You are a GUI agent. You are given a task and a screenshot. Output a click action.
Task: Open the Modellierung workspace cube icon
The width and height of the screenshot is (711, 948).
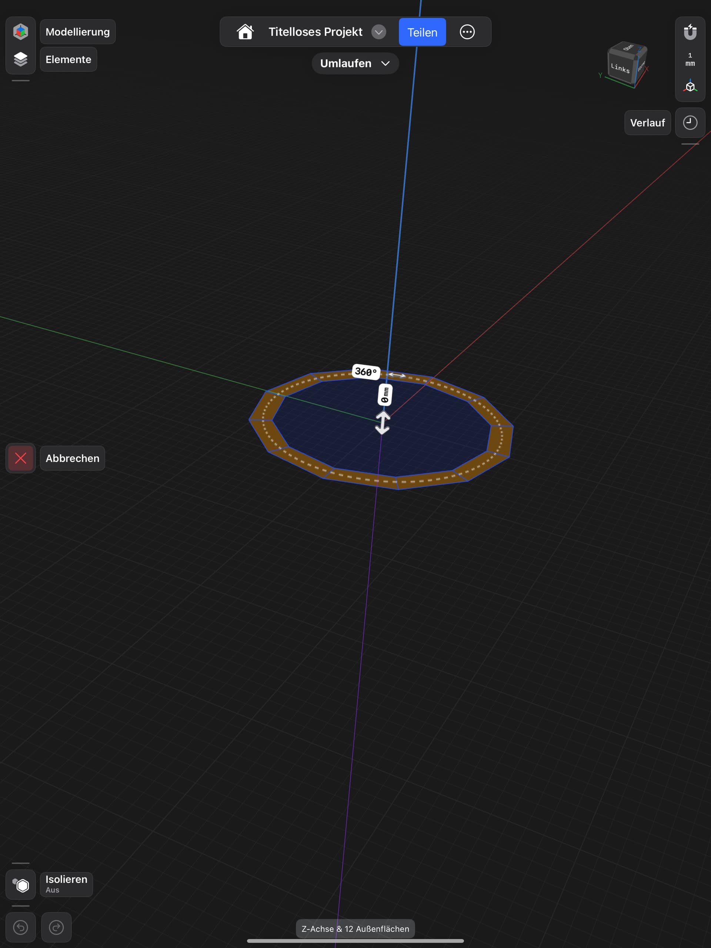pyautogui.click(x=21, y=32)
